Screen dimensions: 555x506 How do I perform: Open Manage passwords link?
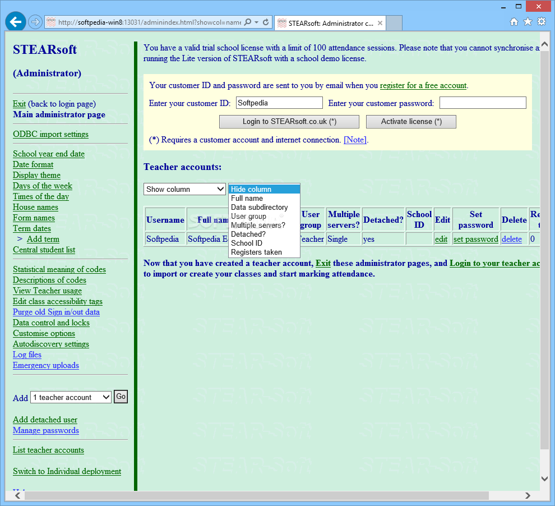tap(46, 430)
